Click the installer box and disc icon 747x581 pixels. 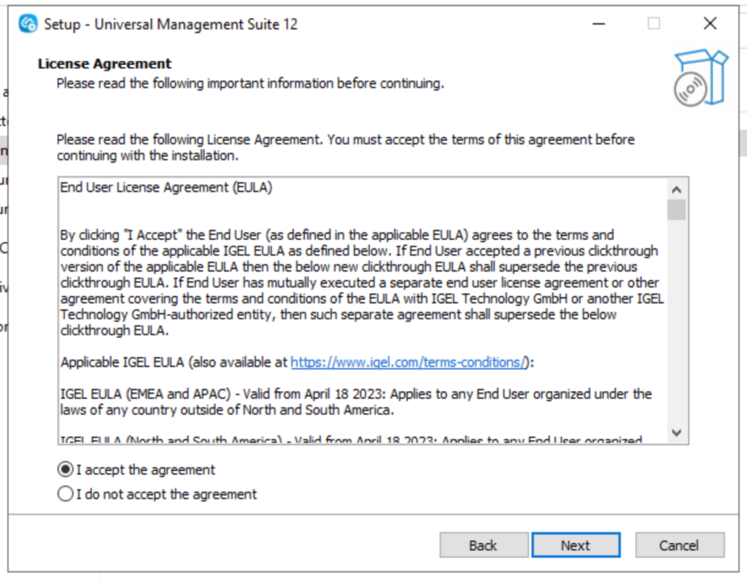(x=700, y=78)
